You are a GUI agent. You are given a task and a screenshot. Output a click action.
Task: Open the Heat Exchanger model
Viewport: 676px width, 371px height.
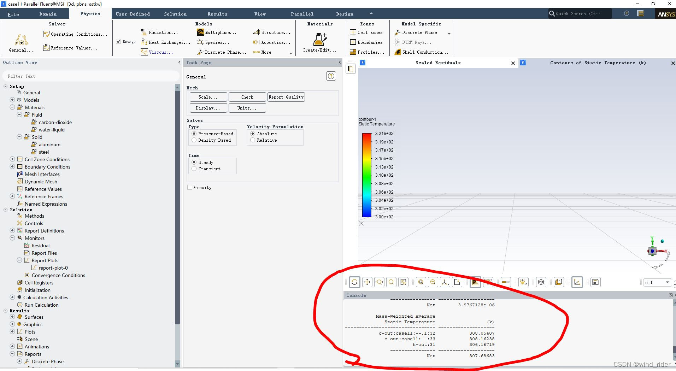pyautogui.click(x=165, y=42)
